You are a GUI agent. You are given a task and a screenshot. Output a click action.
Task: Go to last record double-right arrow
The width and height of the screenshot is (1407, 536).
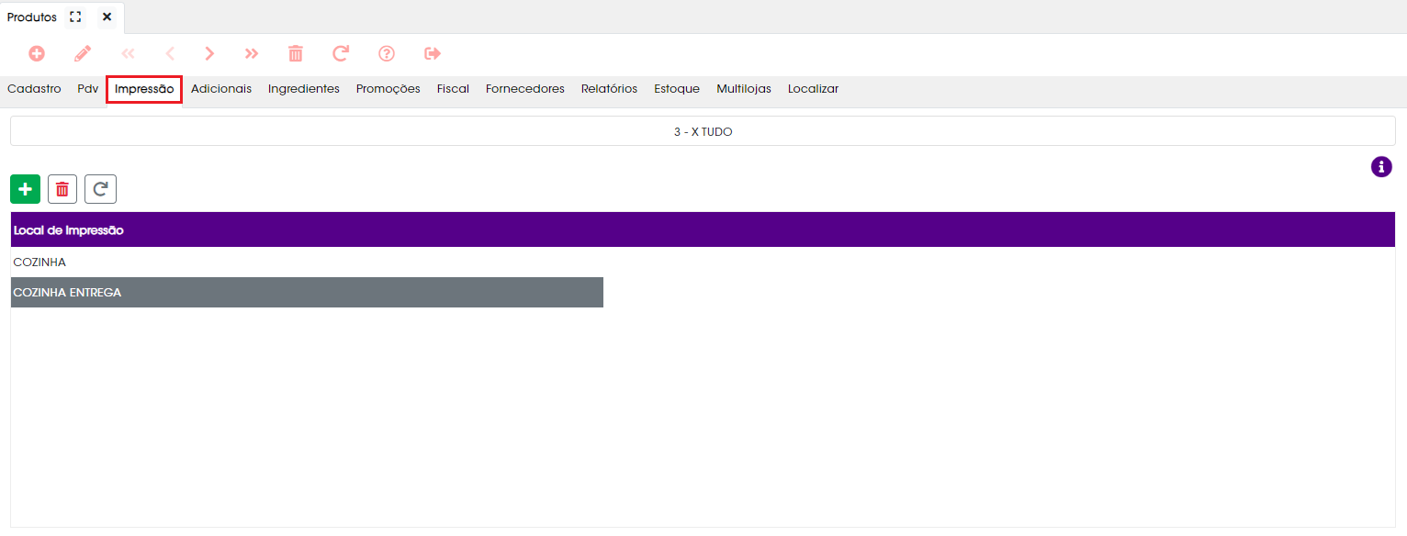click(252, 54)
